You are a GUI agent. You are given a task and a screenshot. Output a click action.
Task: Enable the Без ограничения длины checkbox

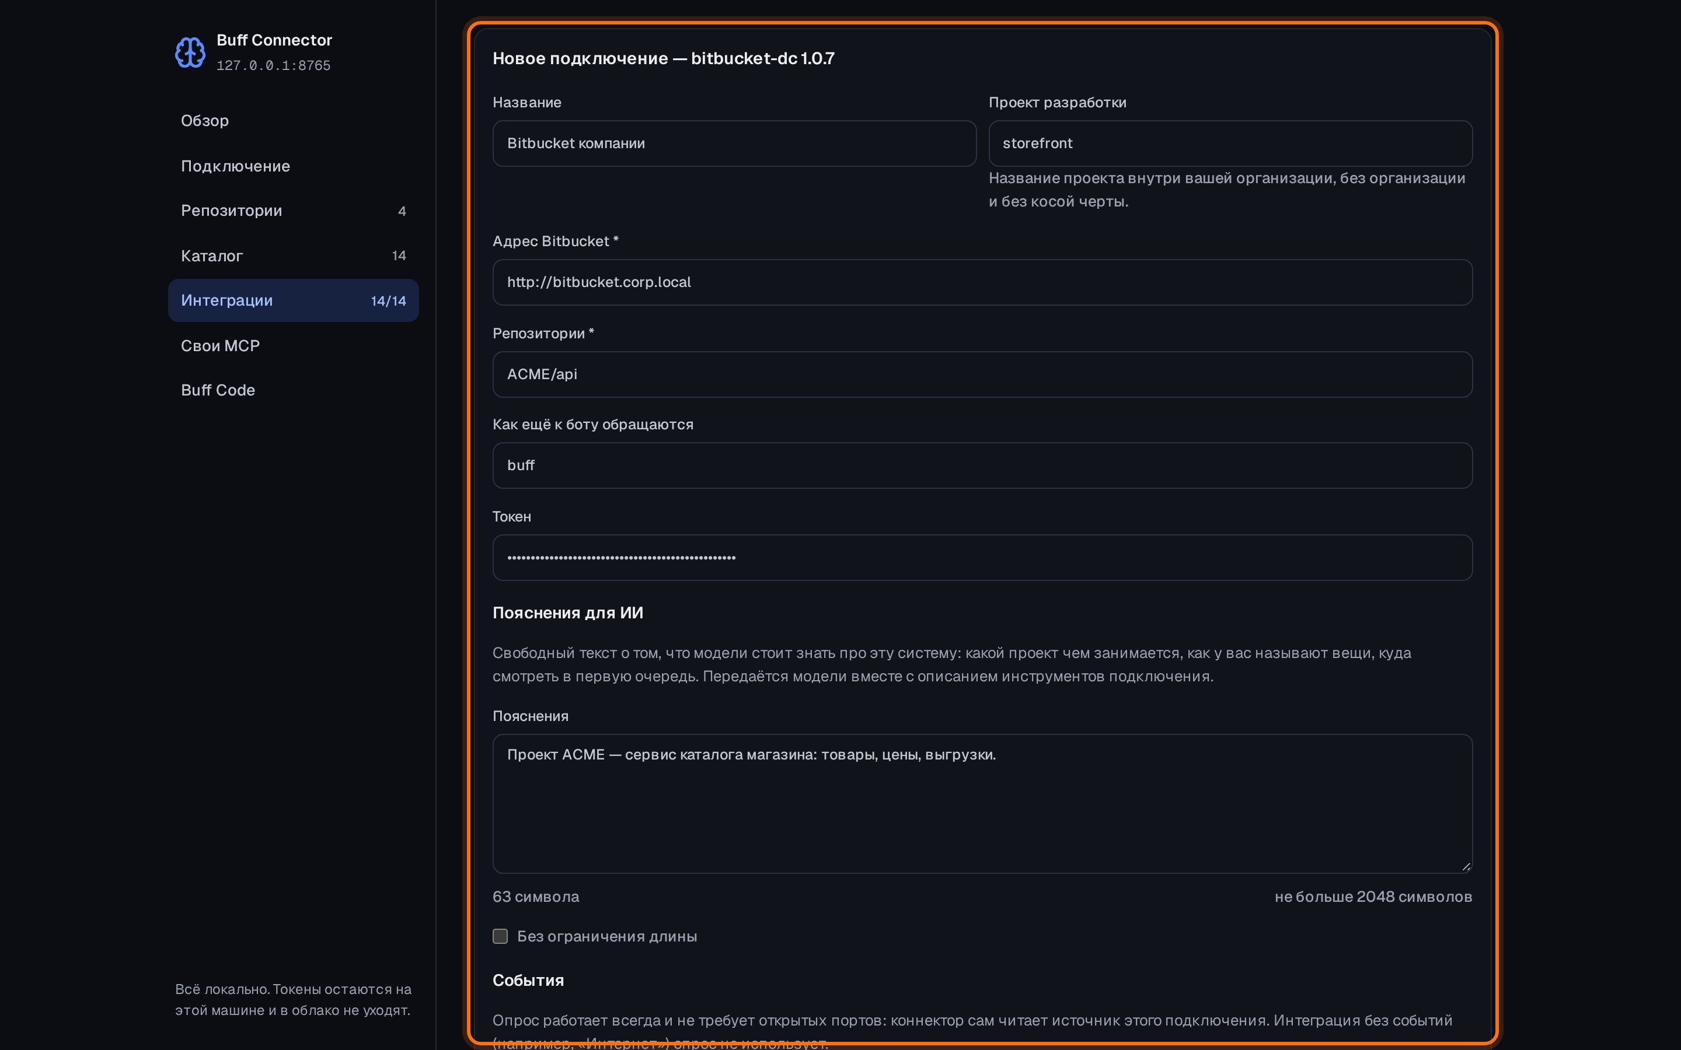[500, 936]
